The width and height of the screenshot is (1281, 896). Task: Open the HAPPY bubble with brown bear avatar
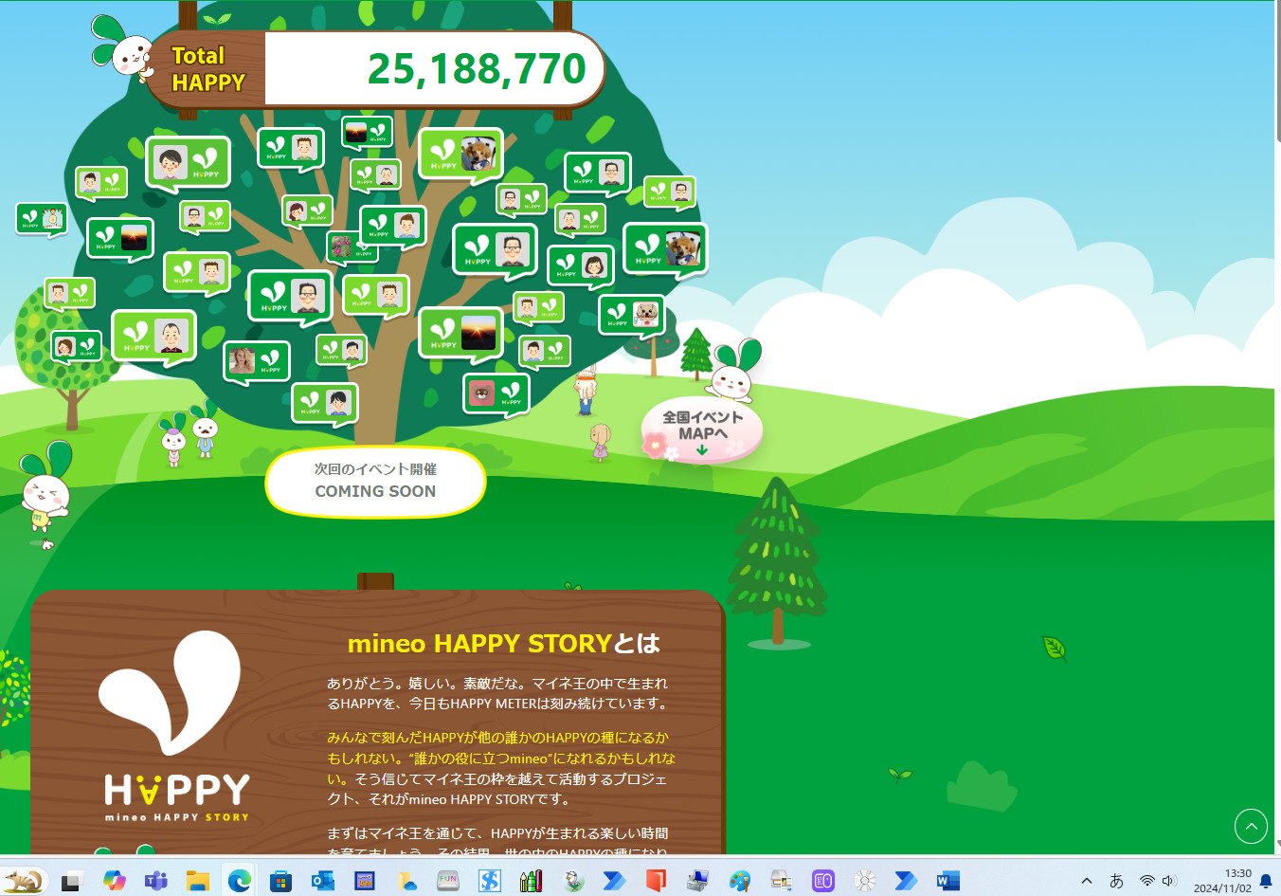pyautogui.click(x=496, y=393)
